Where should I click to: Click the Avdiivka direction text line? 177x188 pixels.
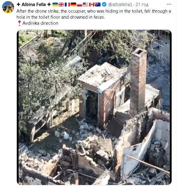(x=40, y=23)
